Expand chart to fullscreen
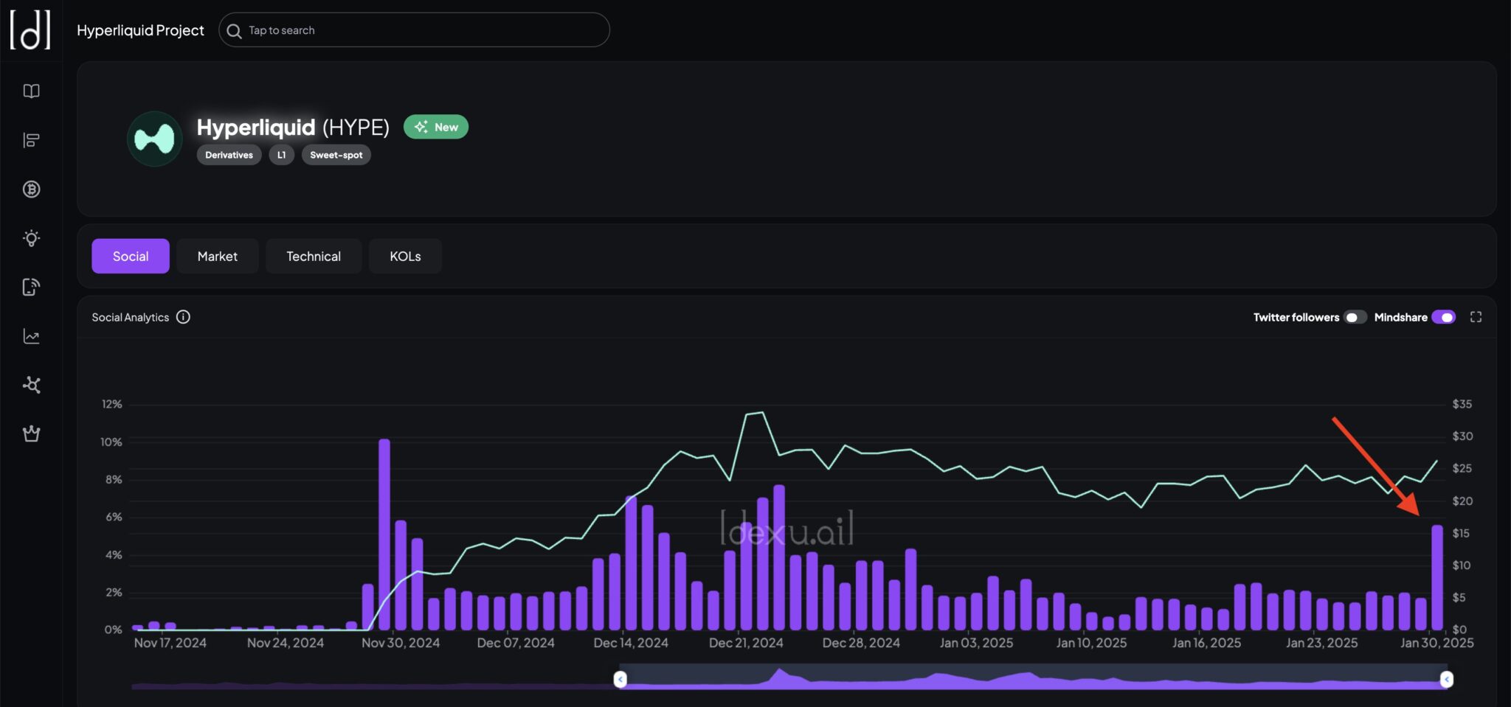 pos(1476,317)
